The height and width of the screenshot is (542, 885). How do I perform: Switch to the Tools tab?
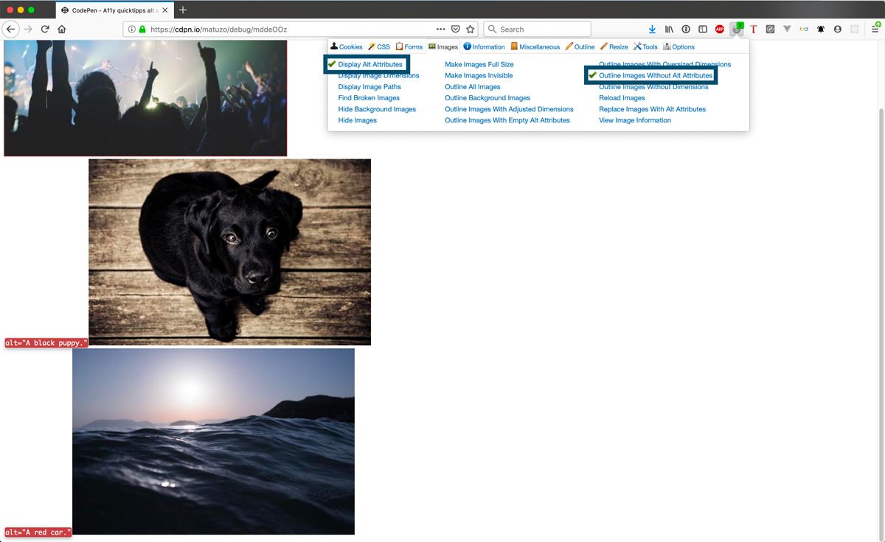coord(645,46)
